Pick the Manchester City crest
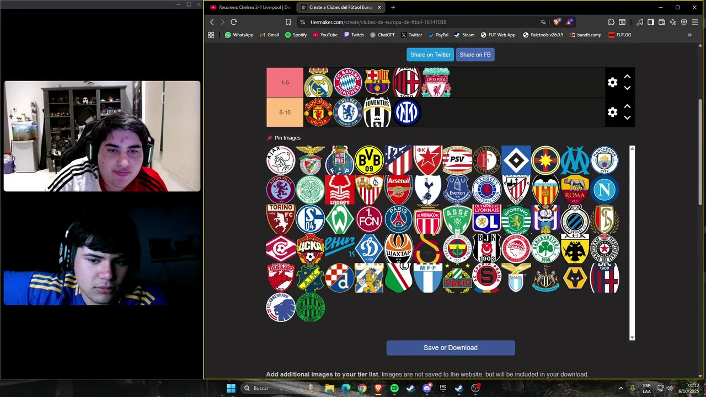This screenshot has height=397, width=706. point(605,160)
